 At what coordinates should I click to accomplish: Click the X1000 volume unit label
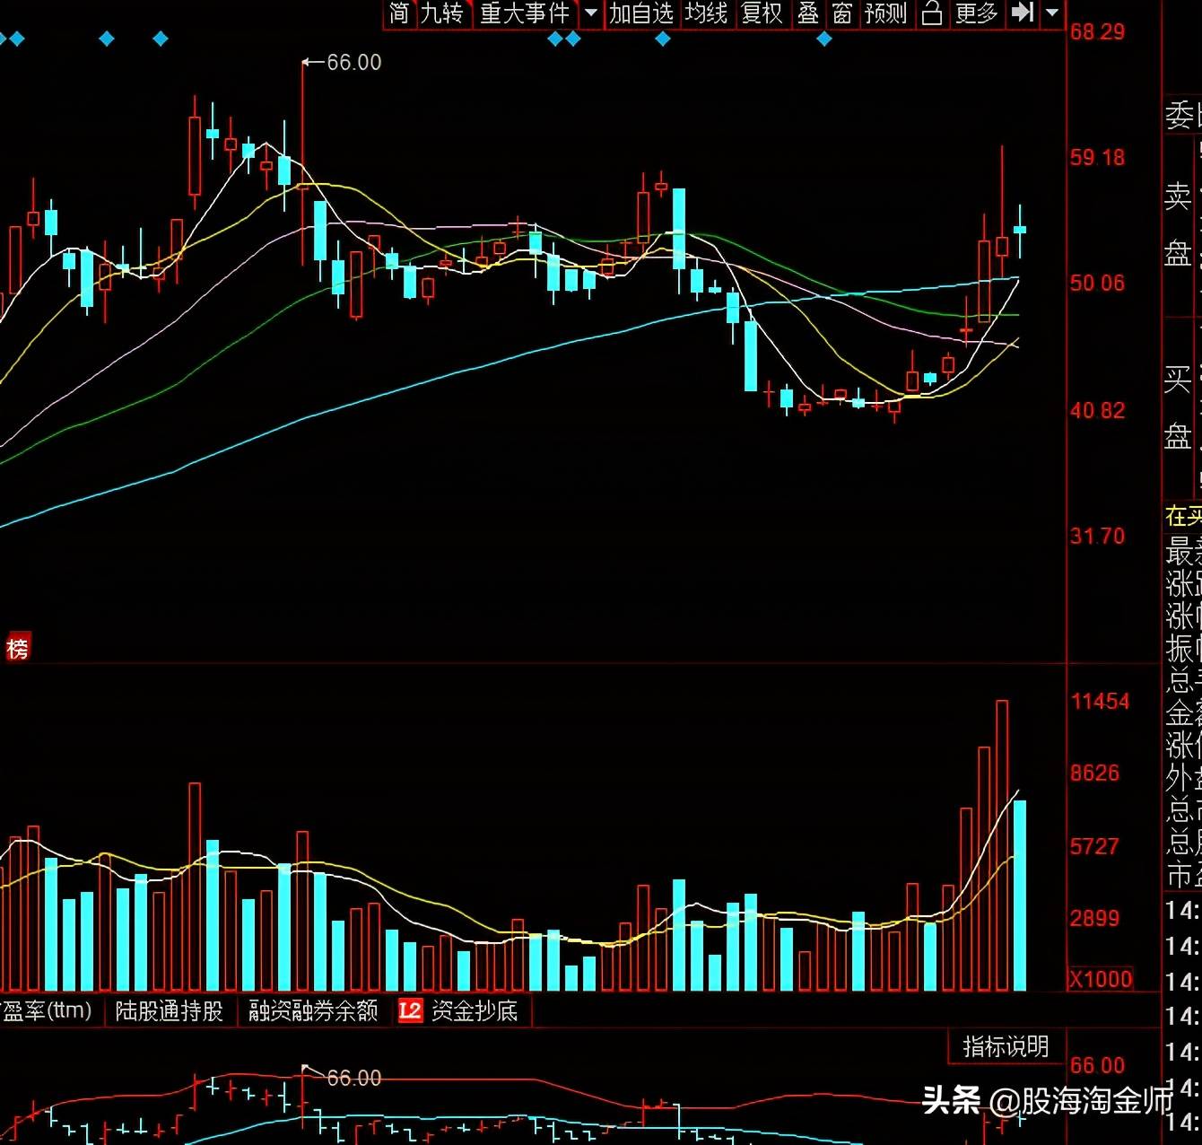[1101, 979]
